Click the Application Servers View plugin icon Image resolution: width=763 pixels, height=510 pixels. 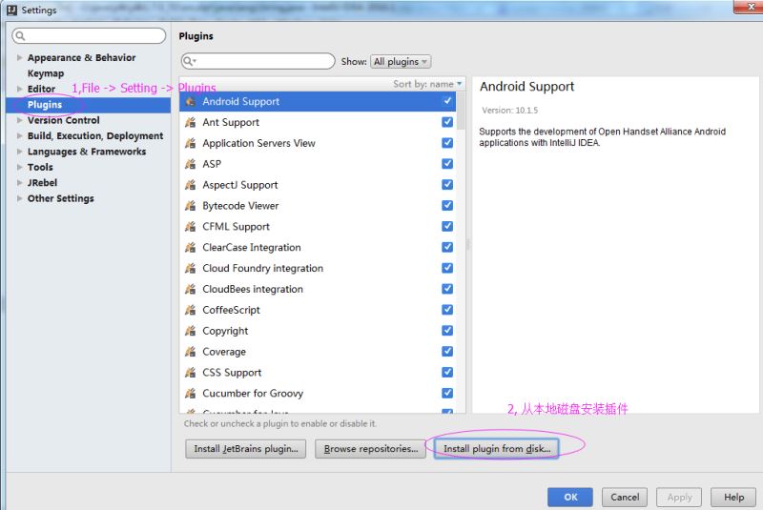[x=190, y=143]
